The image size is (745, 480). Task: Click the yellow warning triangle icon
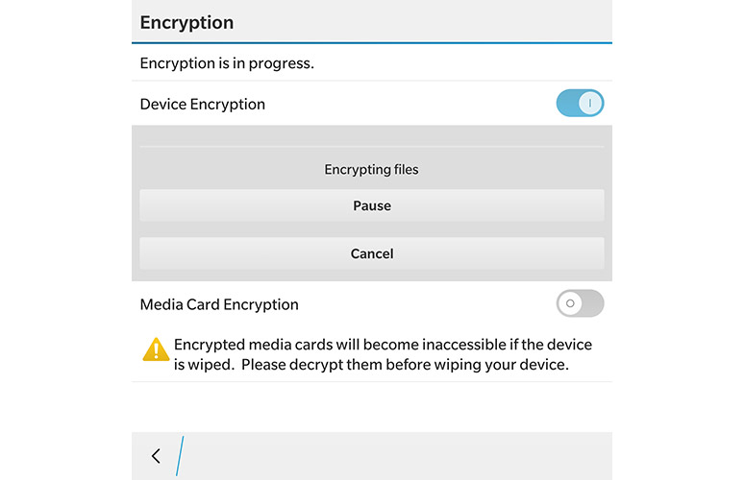click(156, 350)
